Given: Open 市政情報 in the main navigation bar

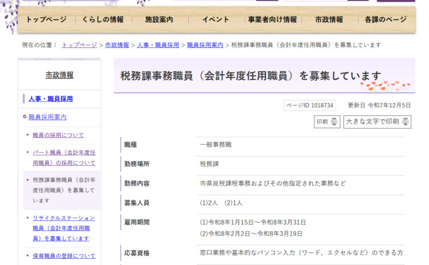Looking at the screenshot, I should pyautogui.click(x=329, y=20).
